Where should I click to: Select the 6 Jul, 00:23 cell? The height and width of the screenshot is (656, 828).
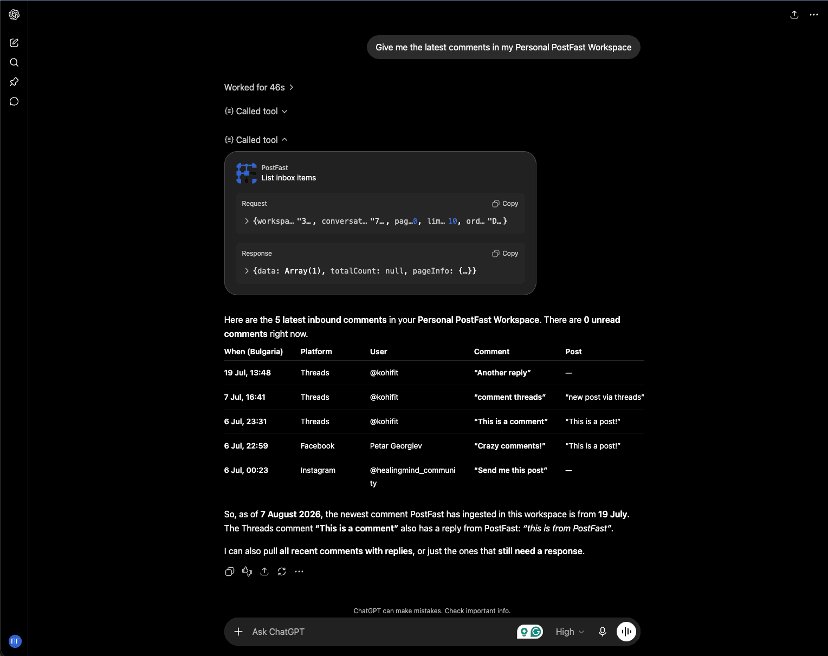point(246,470)
